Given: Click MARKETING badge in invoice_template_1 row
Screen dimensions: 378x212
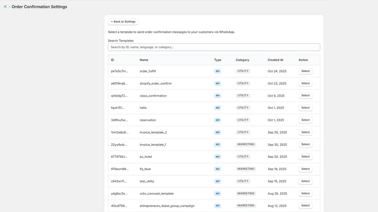Looking at the screenshot, I should [246, 144].
